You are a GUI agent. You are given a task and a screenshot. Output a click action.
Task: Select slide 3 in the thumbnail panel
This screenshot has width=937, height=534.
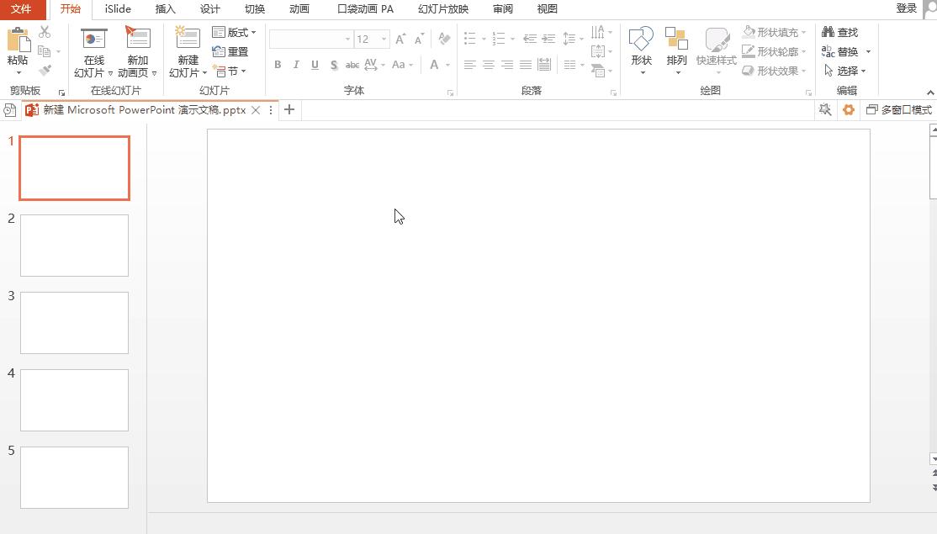pyautogui.click(x=74, y=322)
